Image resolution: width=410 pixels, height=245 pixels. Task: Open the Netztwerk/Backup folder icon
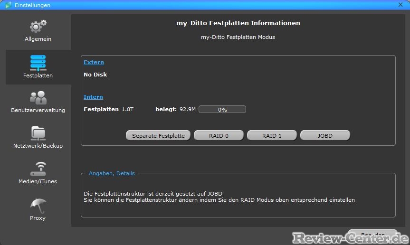pos(38,133)
